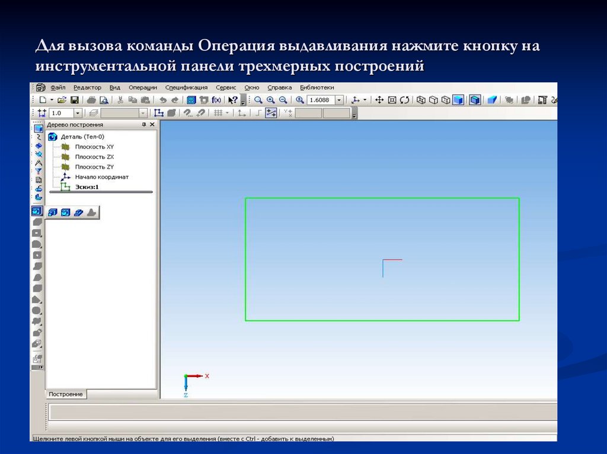Choose loft operation grey icon in the flyout

click(91, 212)
